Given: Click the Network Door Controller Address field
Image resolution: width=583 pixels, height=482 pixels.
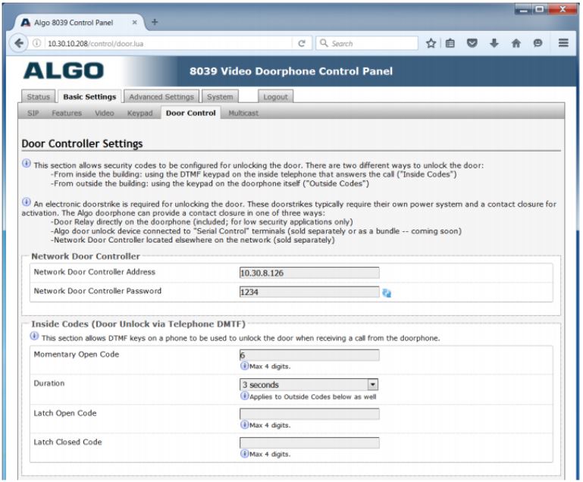Looking at the screenshot, I should click(x=309, y=273).
